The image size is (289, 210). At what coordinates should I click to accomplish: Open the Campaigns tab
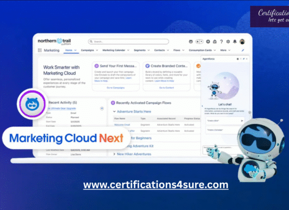(87, 50)
